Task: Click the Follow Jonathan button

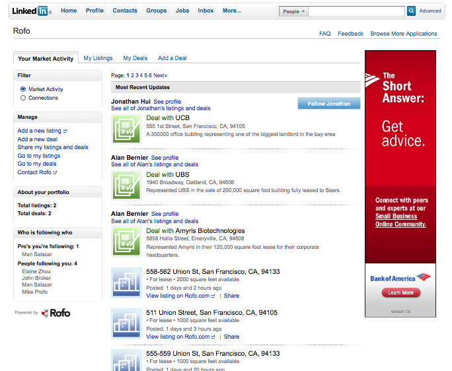Action: (x=329, y=104)
